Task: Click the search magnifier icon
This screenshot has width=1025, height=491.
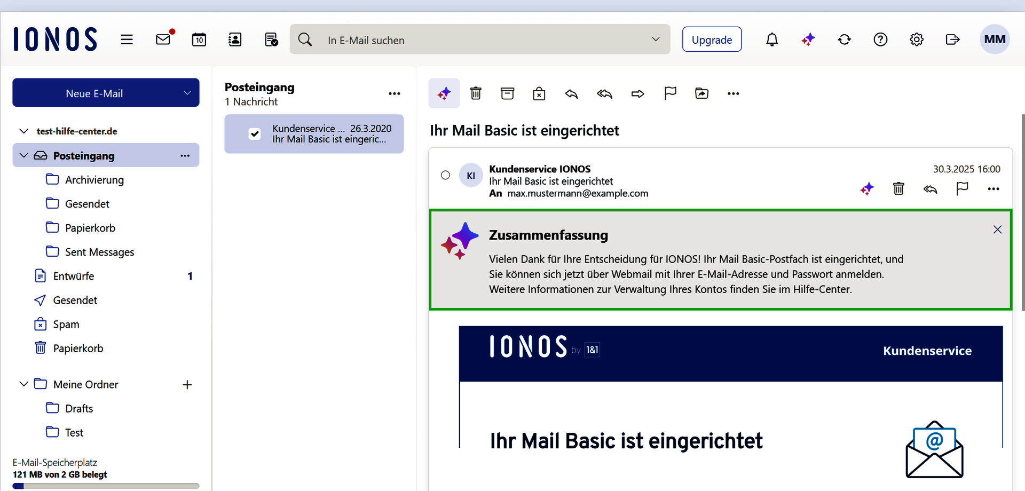Action: pyautogui.click(x=305, y=39)
